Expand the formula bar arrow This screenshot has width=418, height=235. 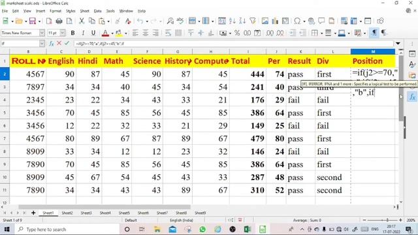pos(398,43)
